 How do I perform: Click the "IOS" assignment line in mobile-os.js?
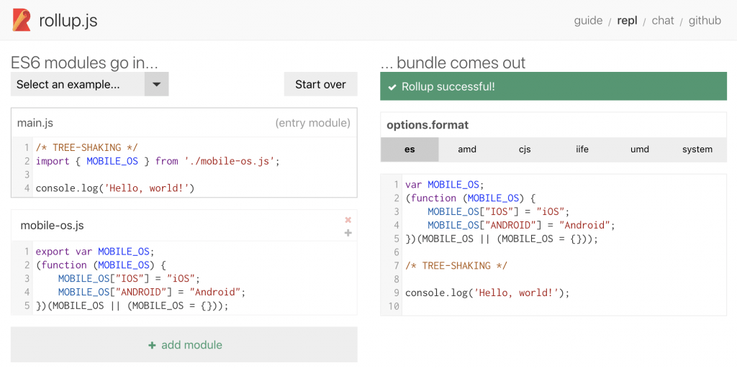(130, 278)
